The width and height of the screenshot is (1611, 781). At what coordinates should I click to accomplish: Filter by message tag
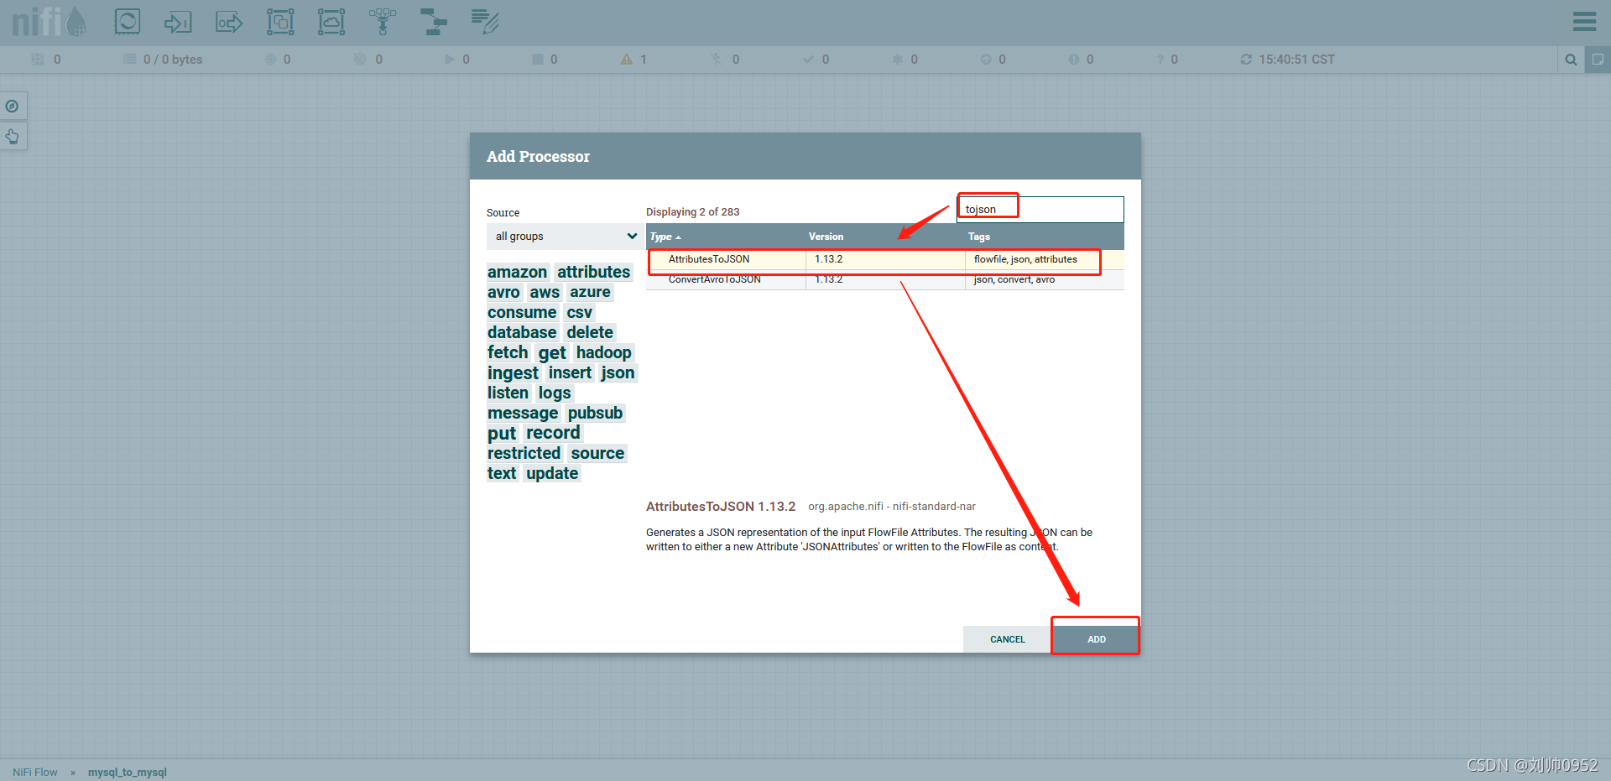tap(523, 413)
